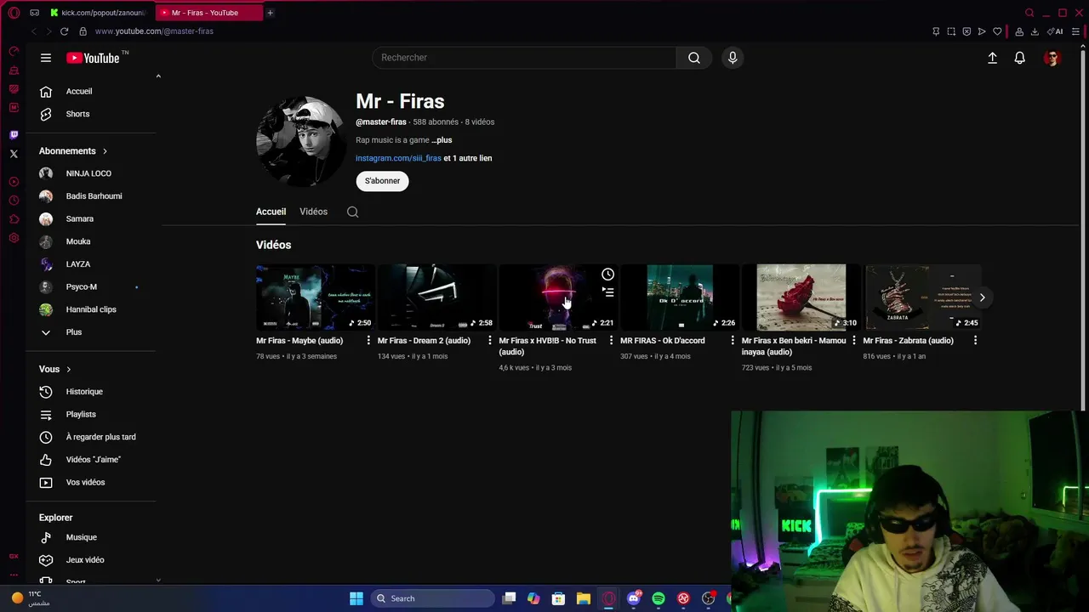Select the Mr - Firas YouTube browser tab
This screenshot has height=612, width=1089.
tap(208, 13)
